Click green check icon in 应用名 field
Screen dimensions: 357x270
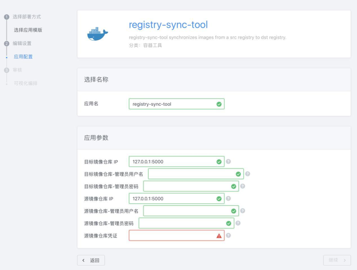pyautogui.click(x=219, y=104)
